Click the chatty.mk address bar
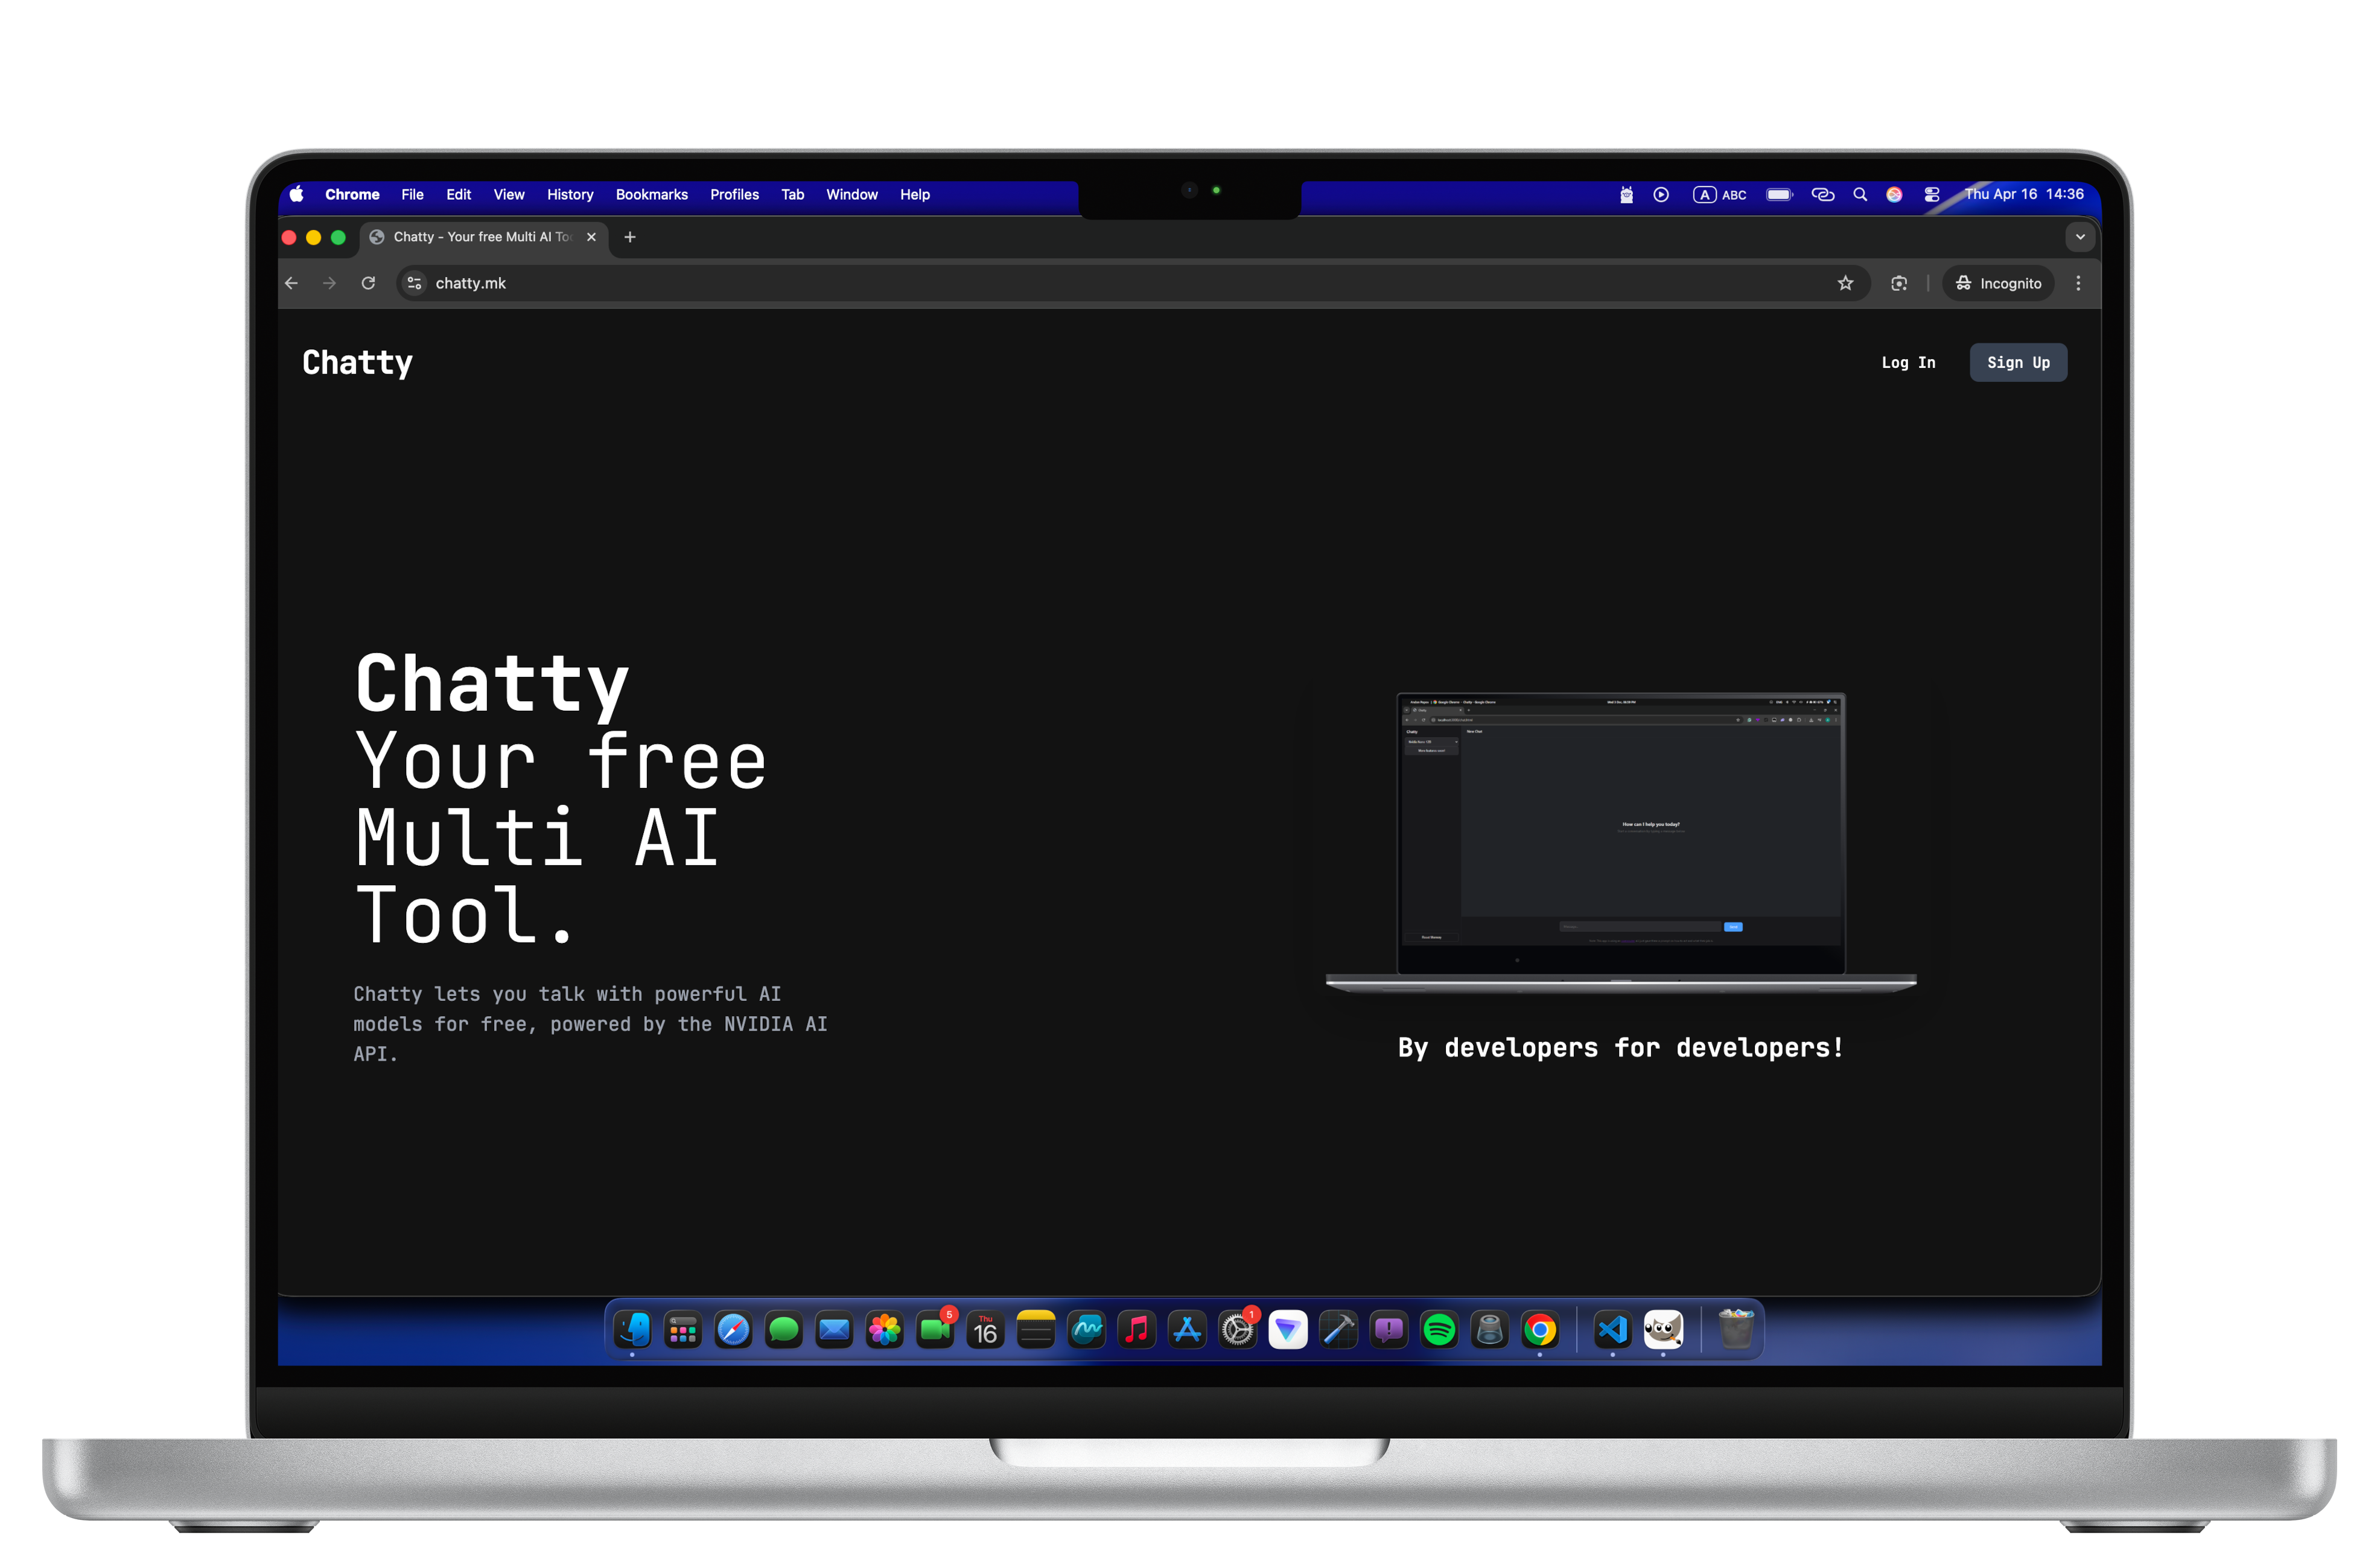Screen dimensions: 2380x1547 pyautogui.click(x=1134, y=284)
